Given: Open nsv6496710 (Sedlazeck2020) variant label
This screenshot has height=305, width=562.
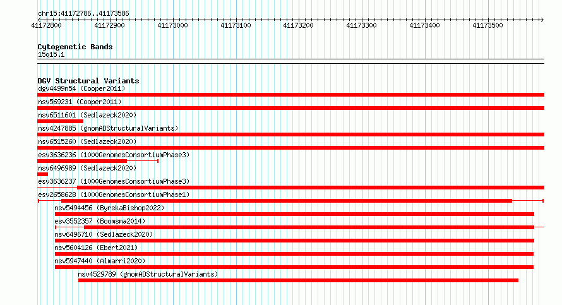Looking at the screenshot, I should (104, 234).
